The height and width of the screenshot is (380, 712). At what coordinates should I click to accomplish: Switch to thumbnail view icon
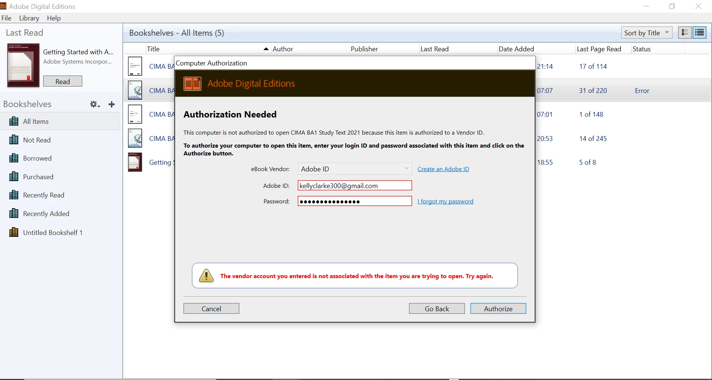pos(684,33)
